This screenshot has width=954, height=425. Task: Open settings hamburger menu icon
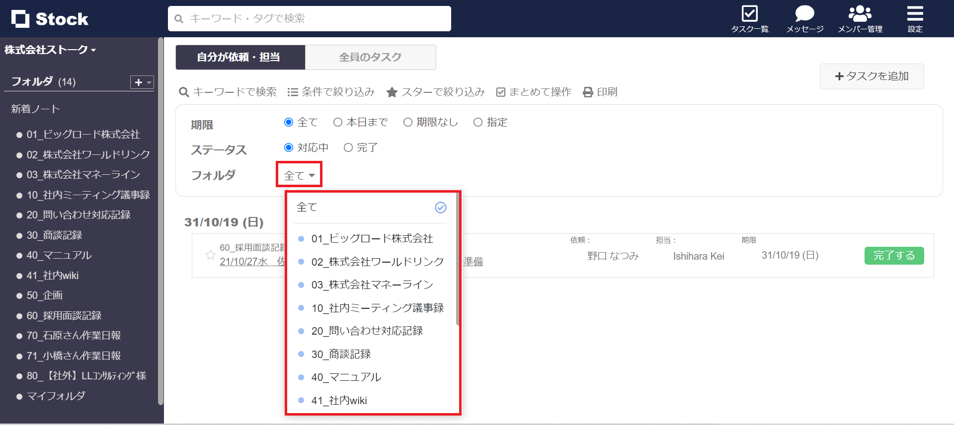(x=915, y=14)
